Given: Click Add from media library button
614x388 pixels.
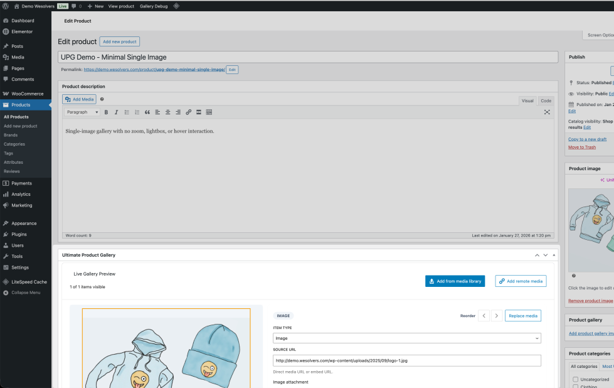Looking at the screenshot, I should (x=455, y=281).
